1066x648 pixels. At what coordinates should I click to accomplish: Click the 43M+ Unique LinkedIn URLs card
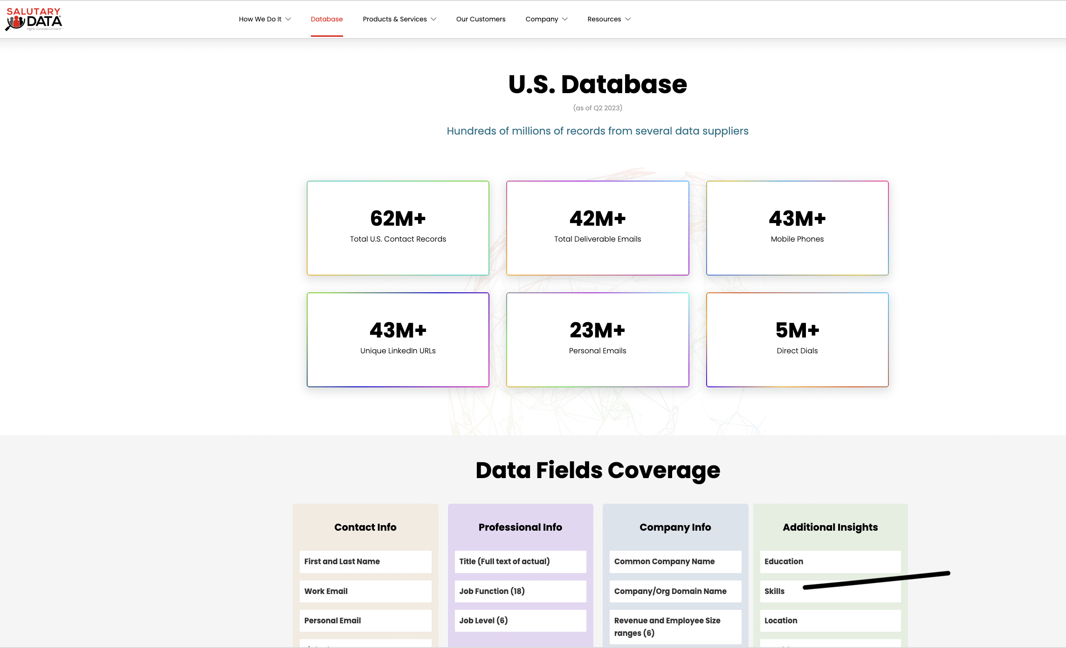point(398,339)
